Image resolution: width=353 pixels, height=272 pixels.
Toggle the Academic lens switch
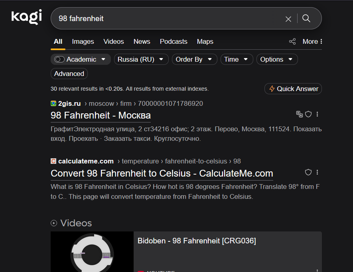(x=59, y=59)
